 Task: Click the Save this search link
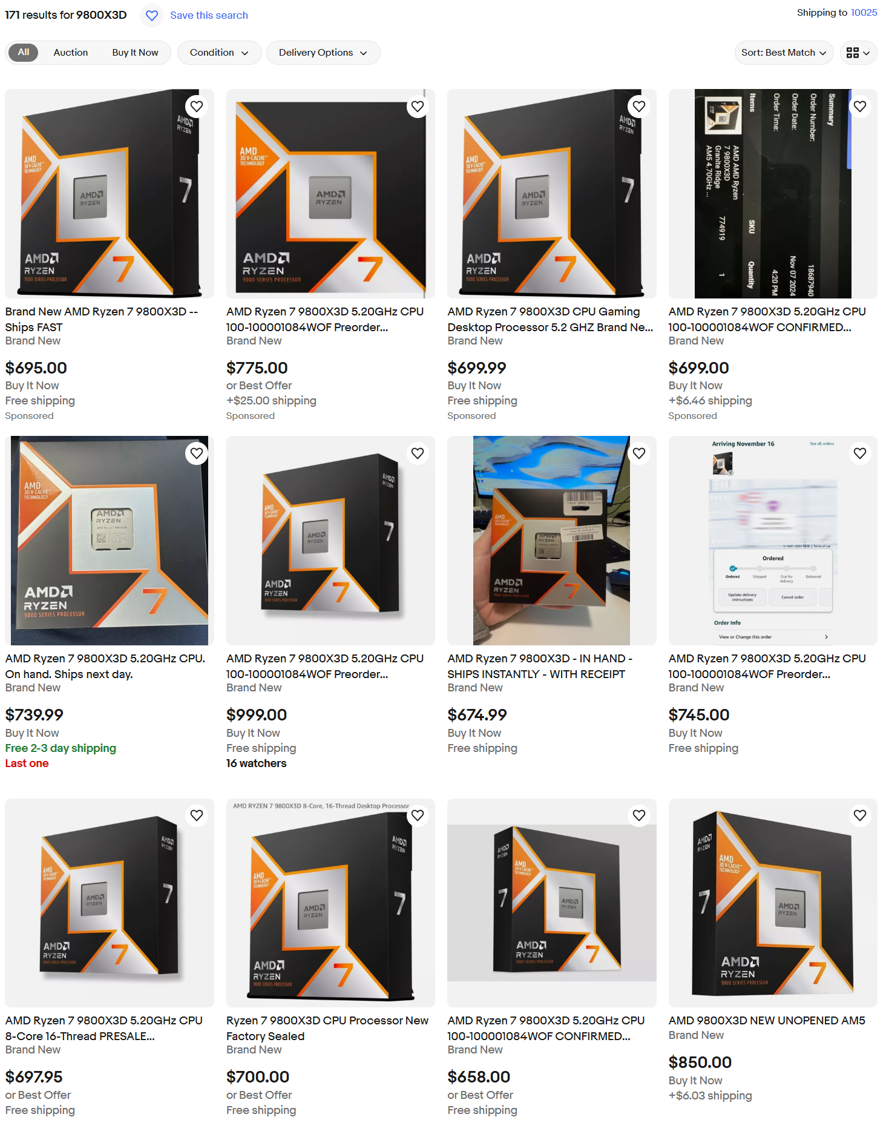pyautogui.click(x=209, y=15)
